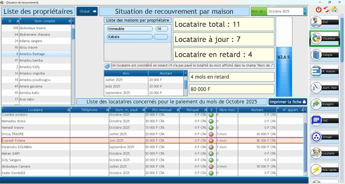
Task: Click search icon in N° appart header
Action: point(303,110)
